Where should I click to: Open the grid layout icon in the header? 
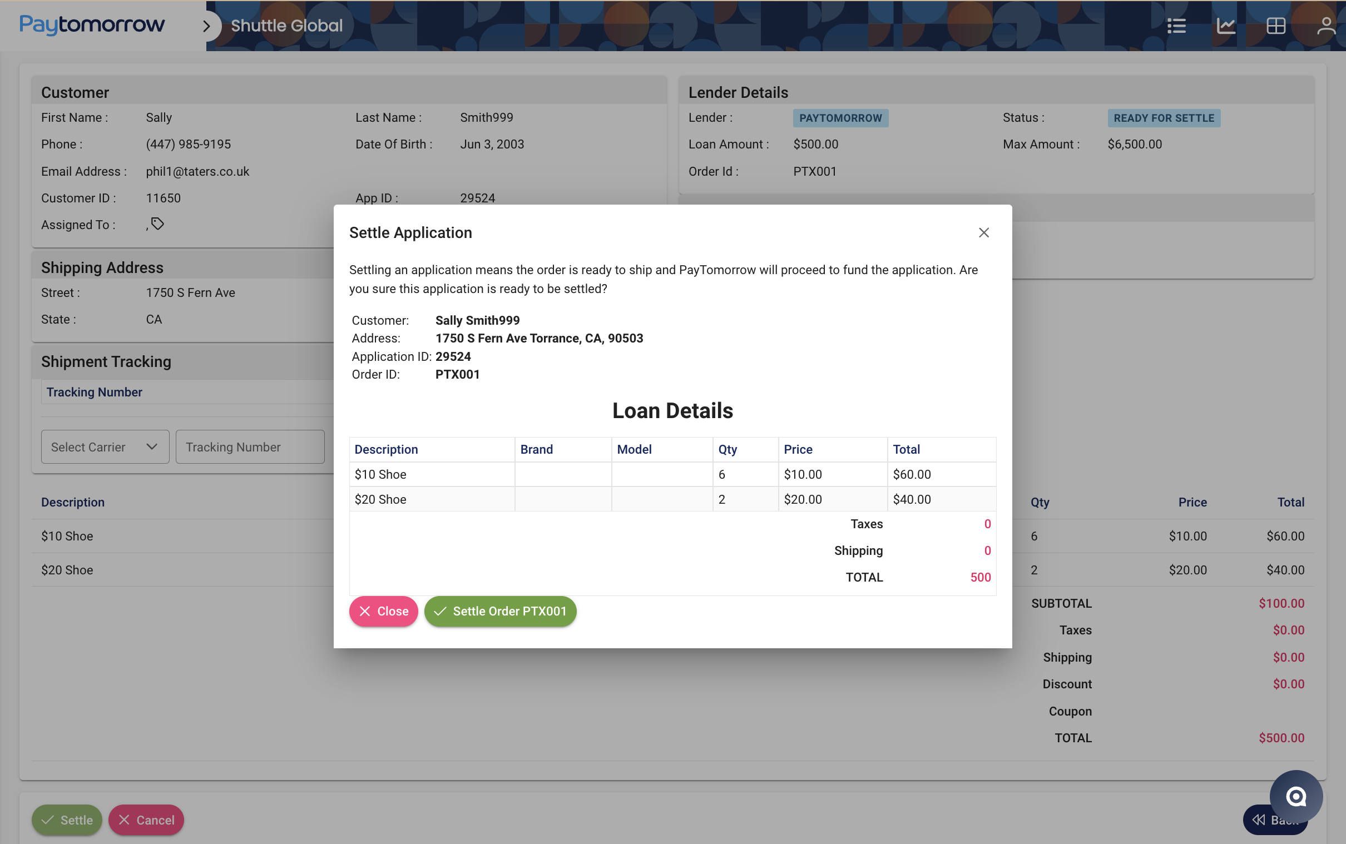[x=1276, y=26]
